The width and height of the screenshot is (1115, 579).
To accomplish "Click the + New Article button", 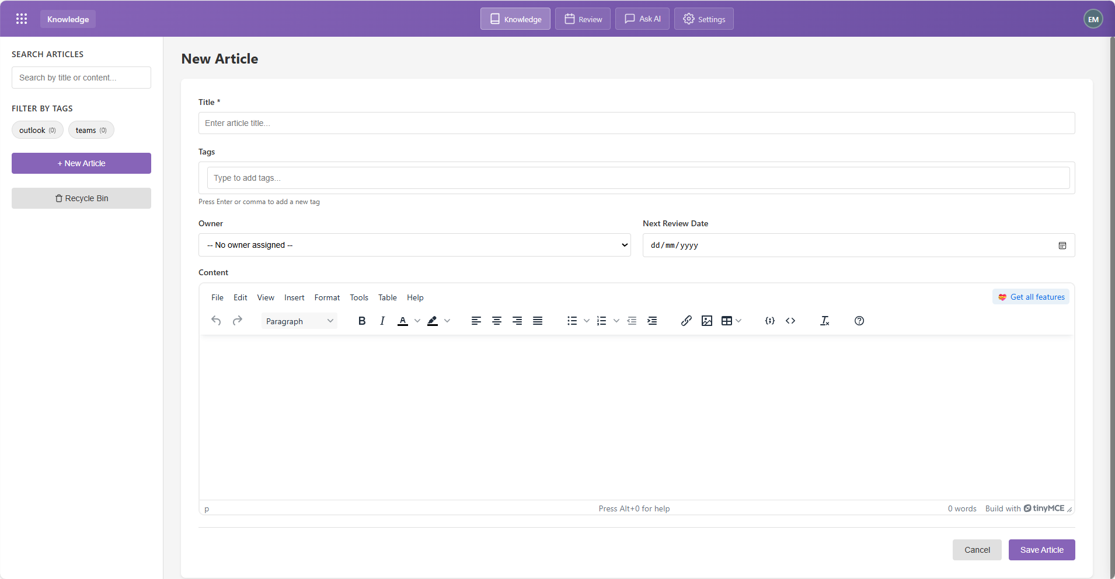I will pos(81,163).
